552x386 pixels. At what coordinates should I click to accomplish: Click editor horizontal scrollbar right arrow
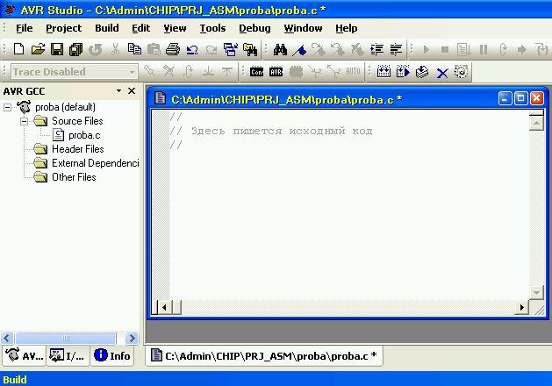(x=522, y=308)
